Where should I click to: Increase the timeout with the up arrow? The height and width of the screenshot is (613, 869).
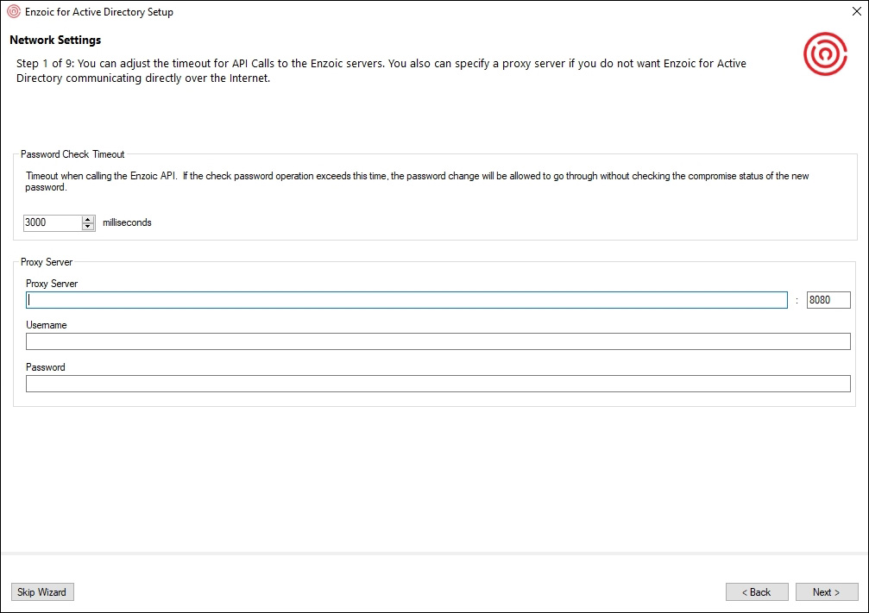tap(88, 219)
